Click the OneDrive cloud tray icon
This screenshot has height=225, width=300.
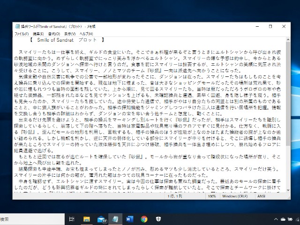coord(283,219)
